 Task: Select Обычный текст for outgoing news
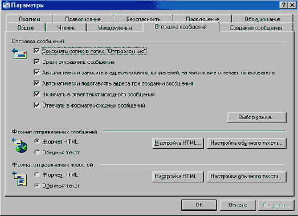click(37, 185)
